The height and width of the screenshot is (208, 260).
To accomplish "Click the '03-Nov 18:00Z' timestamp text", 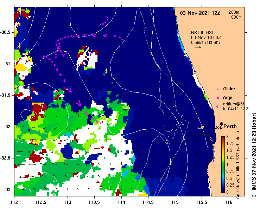I will click(206, 38).
